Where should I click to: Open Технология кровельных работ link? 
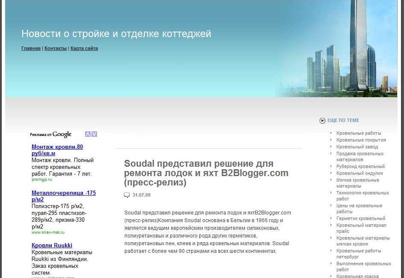(x=363, y=196)
